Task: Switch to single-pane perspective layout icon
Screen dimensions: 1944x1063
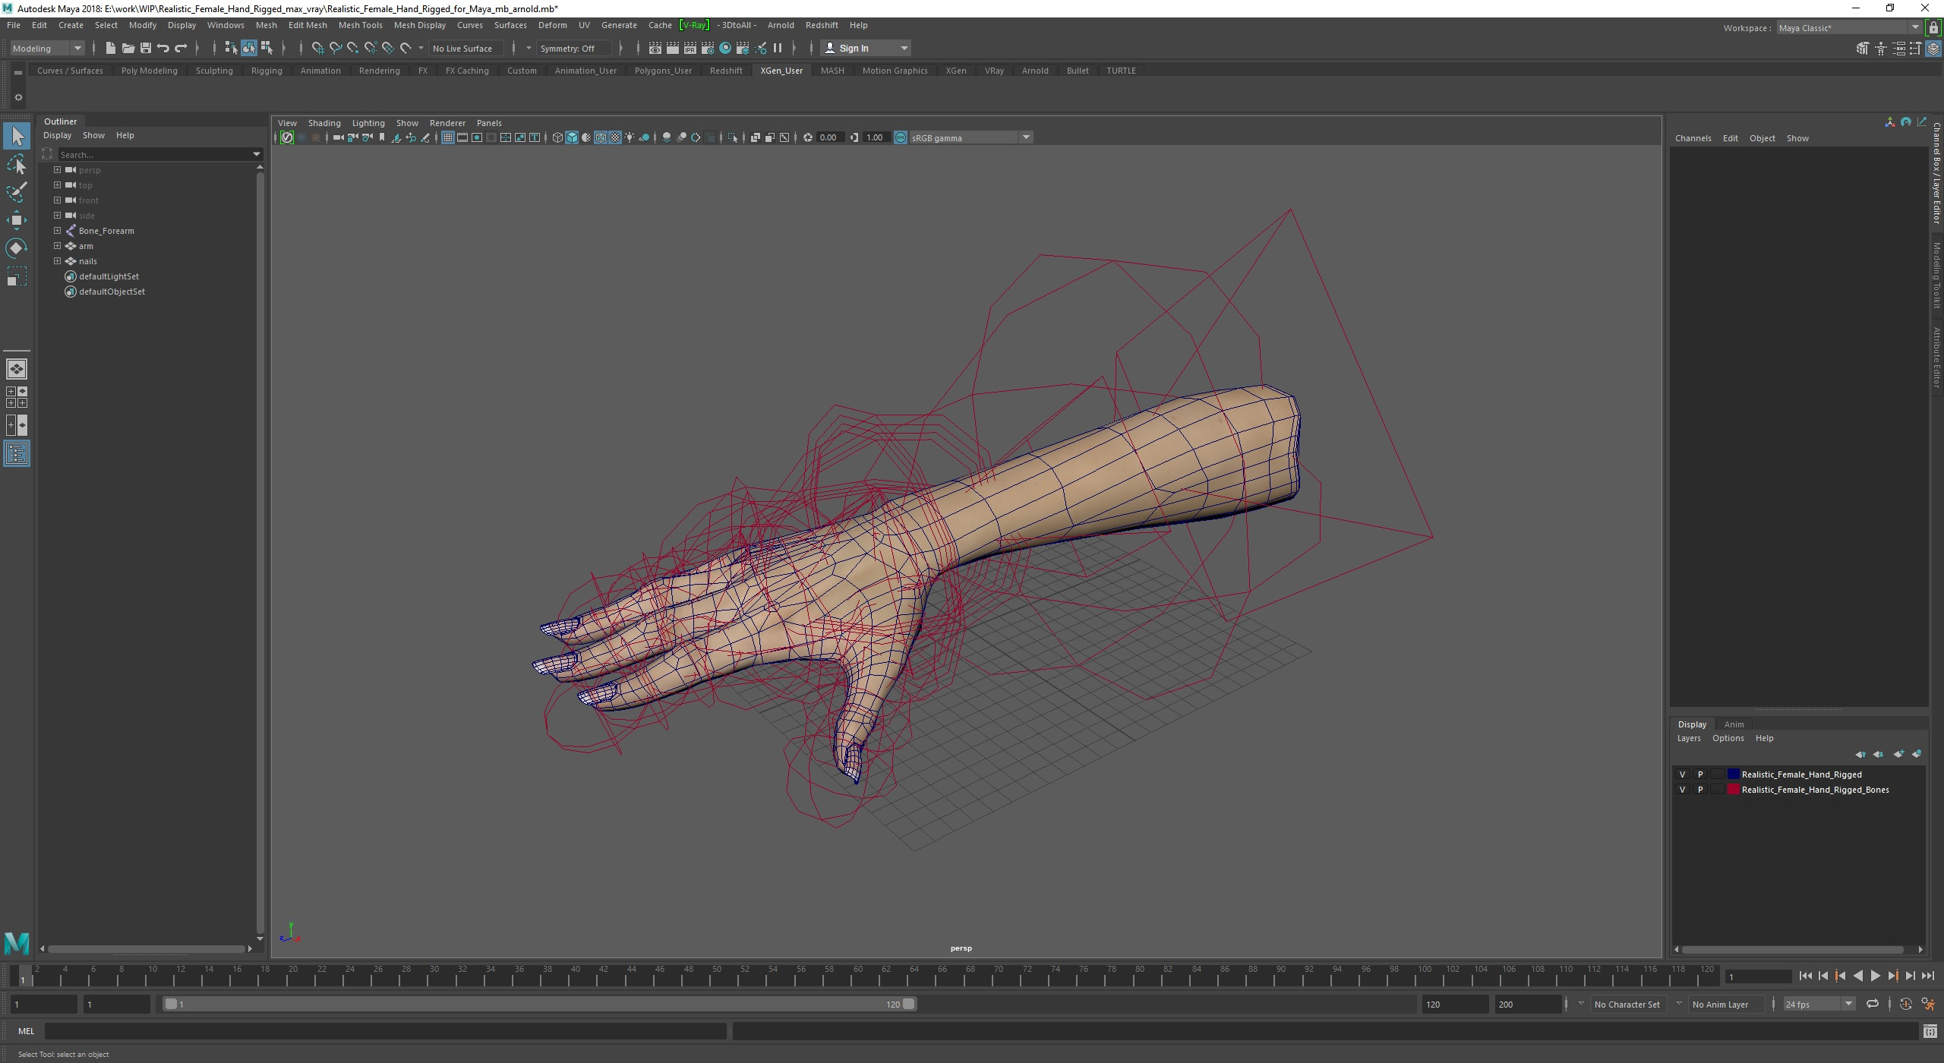Action: 17,369
